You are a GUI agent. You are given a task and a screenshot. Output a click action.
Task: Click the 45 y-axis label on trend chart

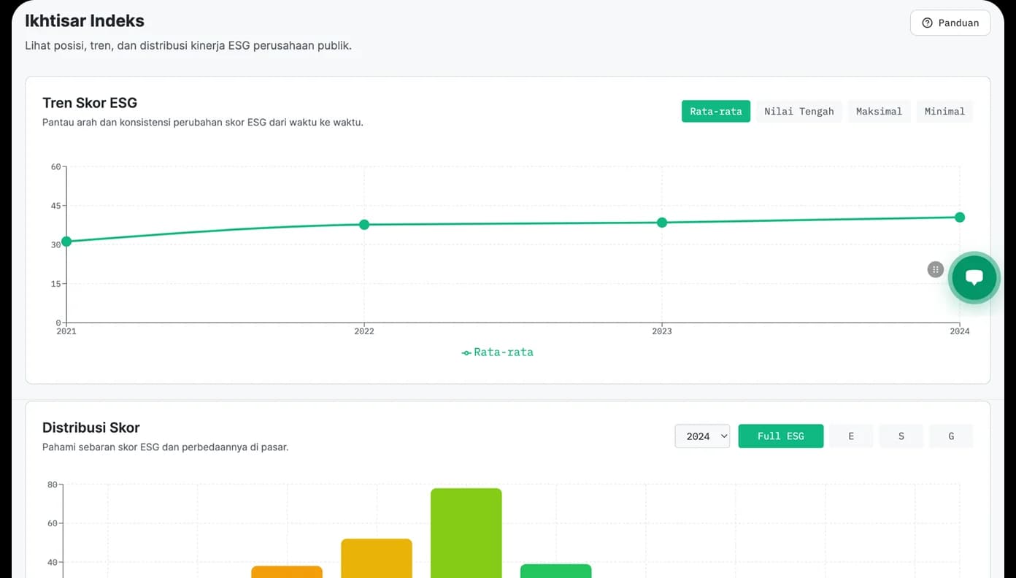[55, 206]
